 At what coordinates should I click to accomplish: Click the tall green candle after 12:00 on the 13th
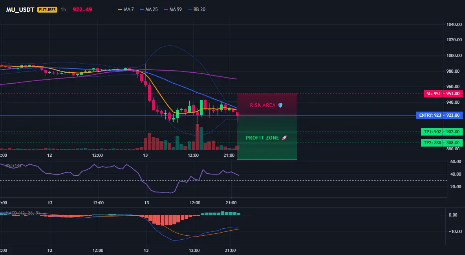[201, 108]
